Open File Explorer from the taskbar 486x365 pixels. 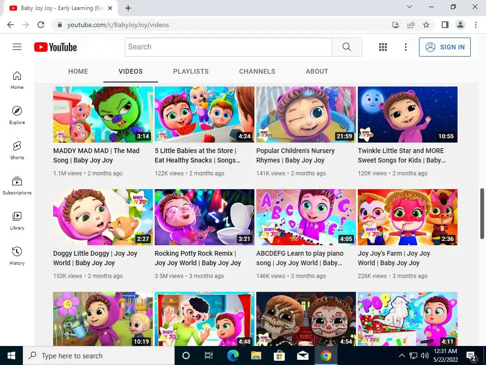(x=256, y=355)
